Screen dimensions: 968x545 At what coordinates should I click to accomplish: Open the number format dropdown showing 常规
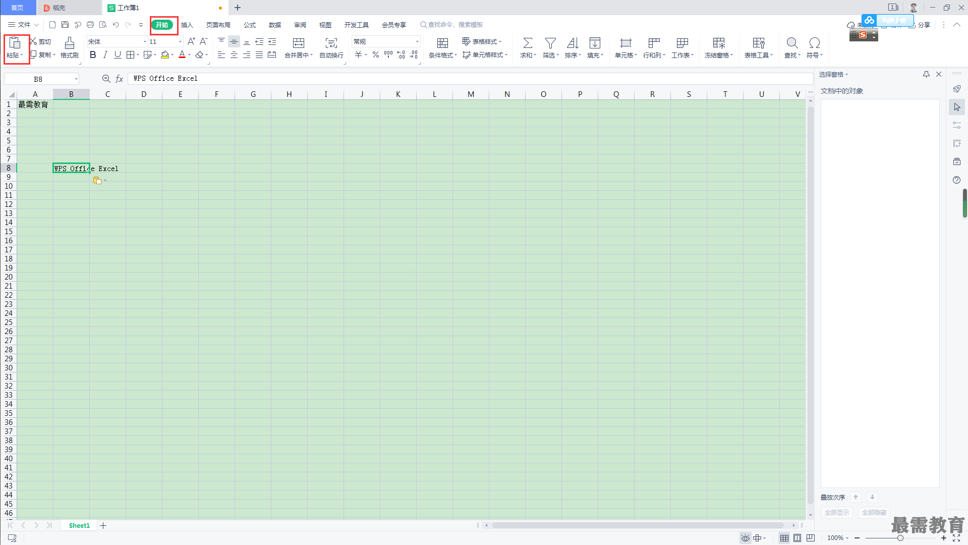(x=417, y=41)
